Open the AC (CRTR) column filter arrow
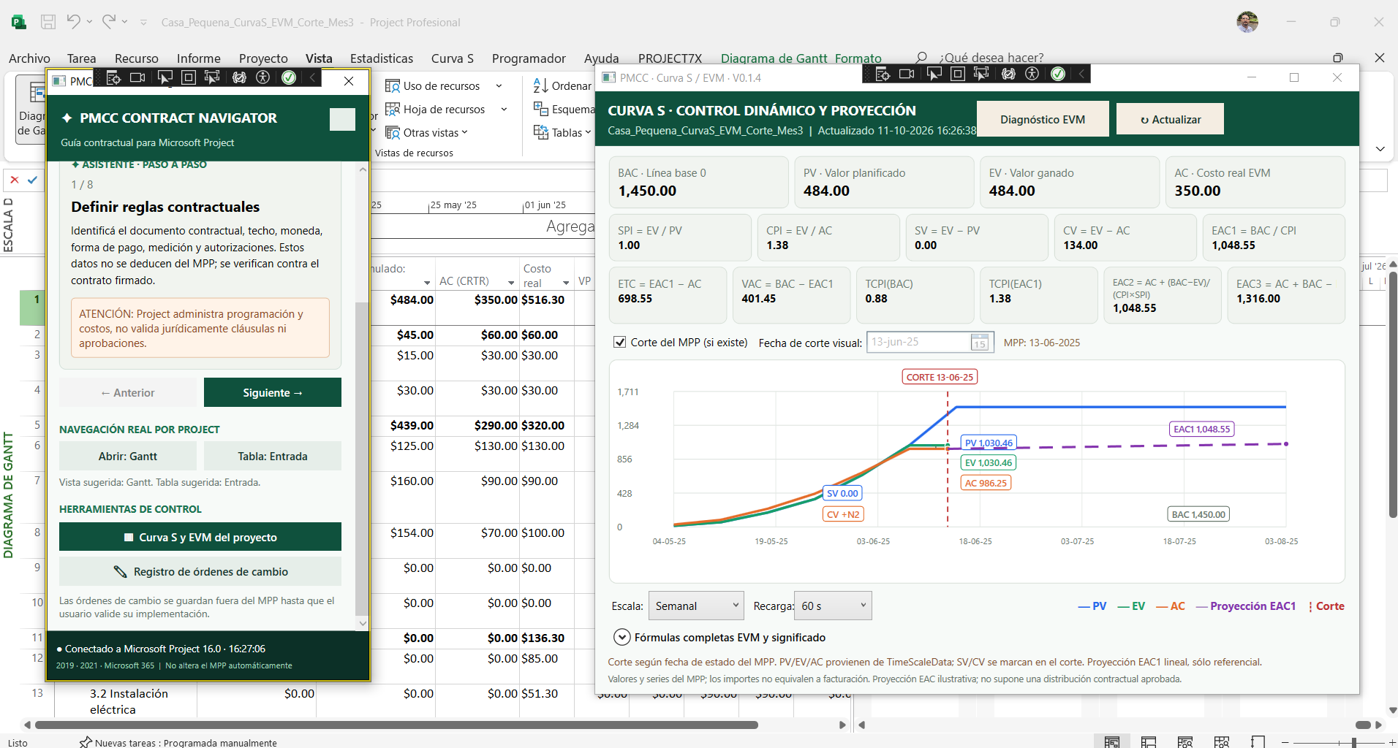This screenshot has width=1398, height=748. coord(511,282)
